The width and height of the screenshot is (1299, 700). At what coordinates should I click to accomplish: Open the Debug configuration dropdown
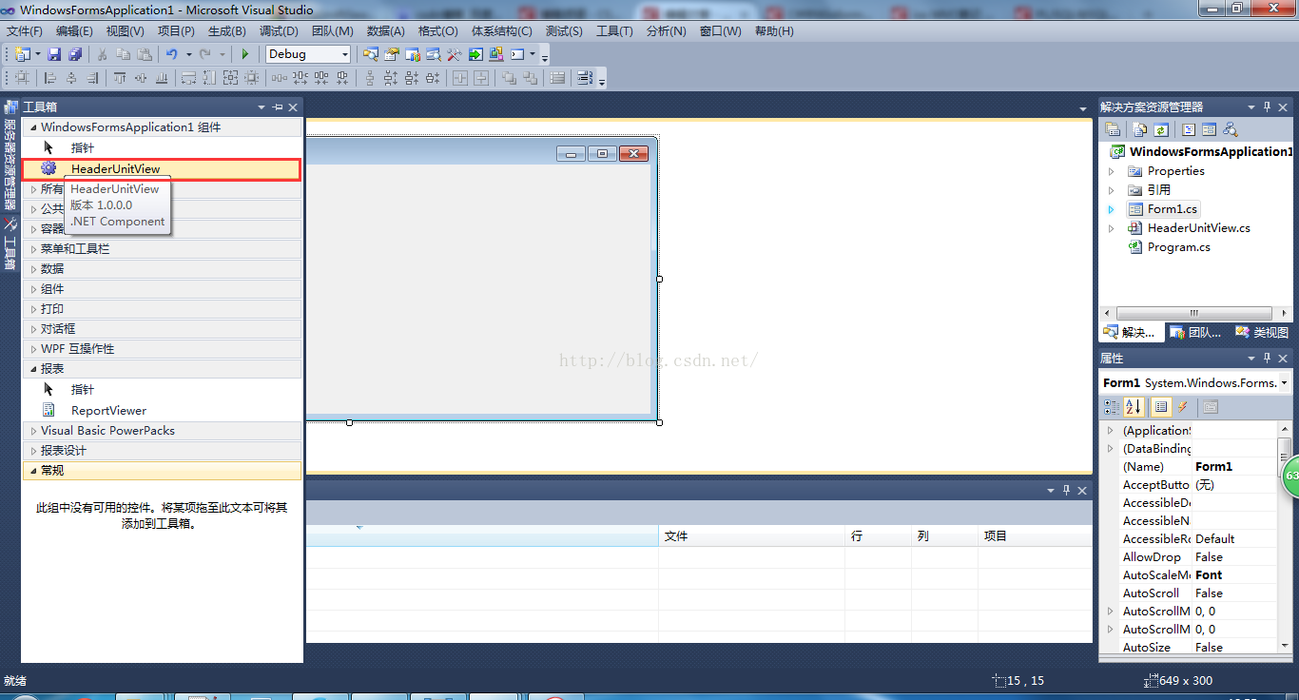coord(345,54)
